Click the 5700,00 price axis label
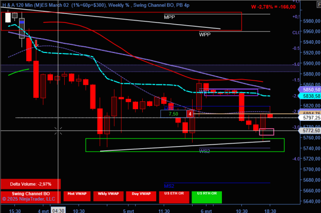Screen dimensions: 321x213 (x=311, y=169)
